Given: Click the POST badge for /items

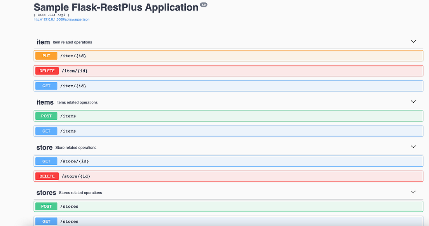Looking at the screenshot, I should coord(46,116).
